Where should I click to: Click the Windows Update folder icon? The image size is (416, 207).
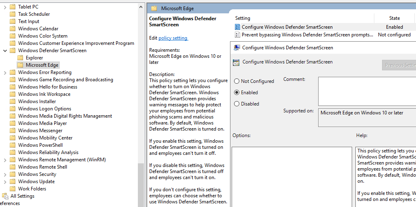tap(13, 181)
